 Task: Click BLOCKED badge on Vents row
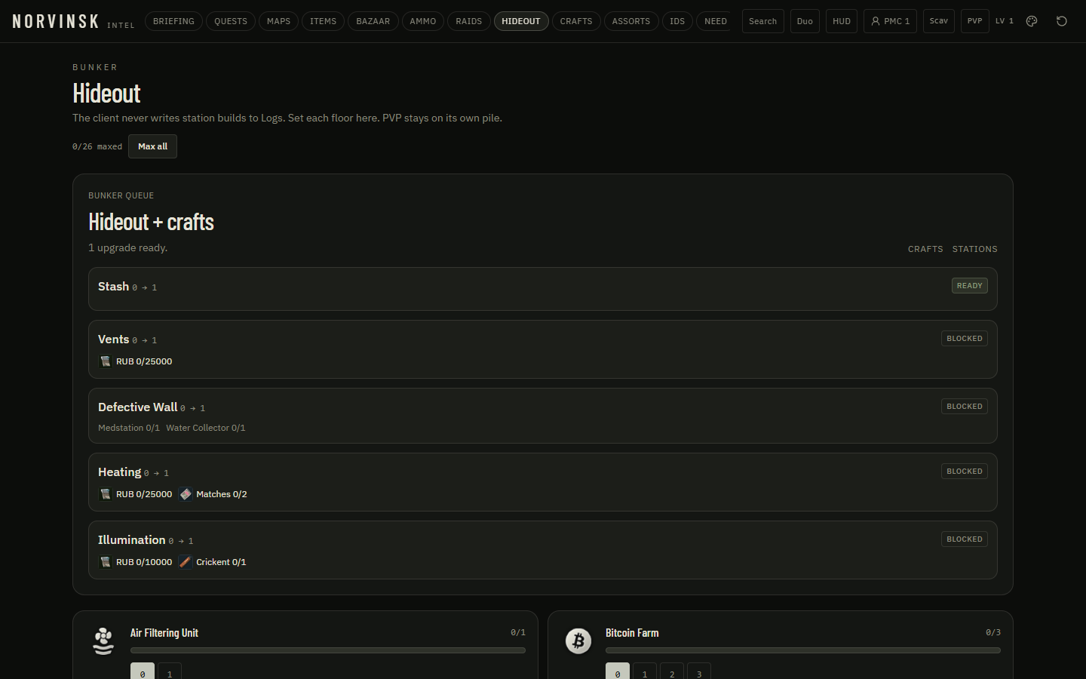965,339
